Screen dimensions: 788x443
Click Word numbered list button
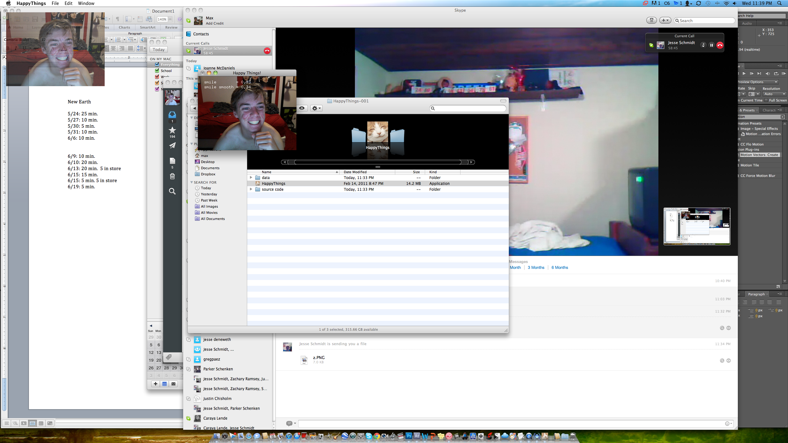click(118, 40)
